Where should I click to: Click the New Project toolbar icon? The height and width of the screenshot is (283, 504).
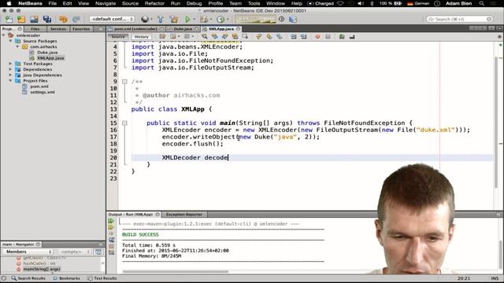pyautogui.click(x=21, y=19)
